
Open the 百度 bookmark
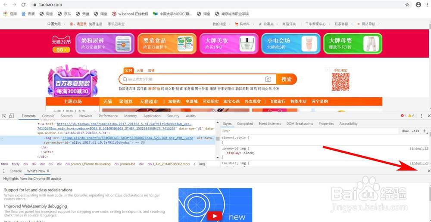point(28,14)
